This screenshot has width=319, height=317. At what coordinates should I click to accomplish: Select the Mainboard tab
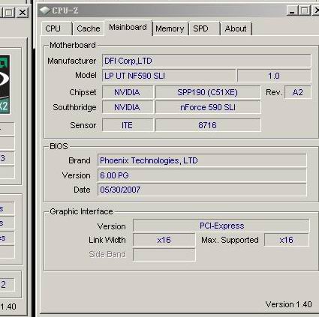pos(128,28)
